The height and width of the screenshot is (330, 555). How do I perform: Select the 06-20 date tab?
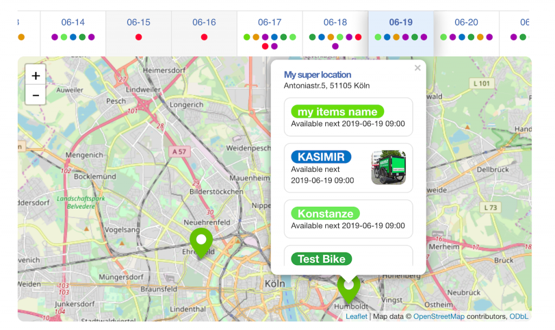(x=466, y=23)
